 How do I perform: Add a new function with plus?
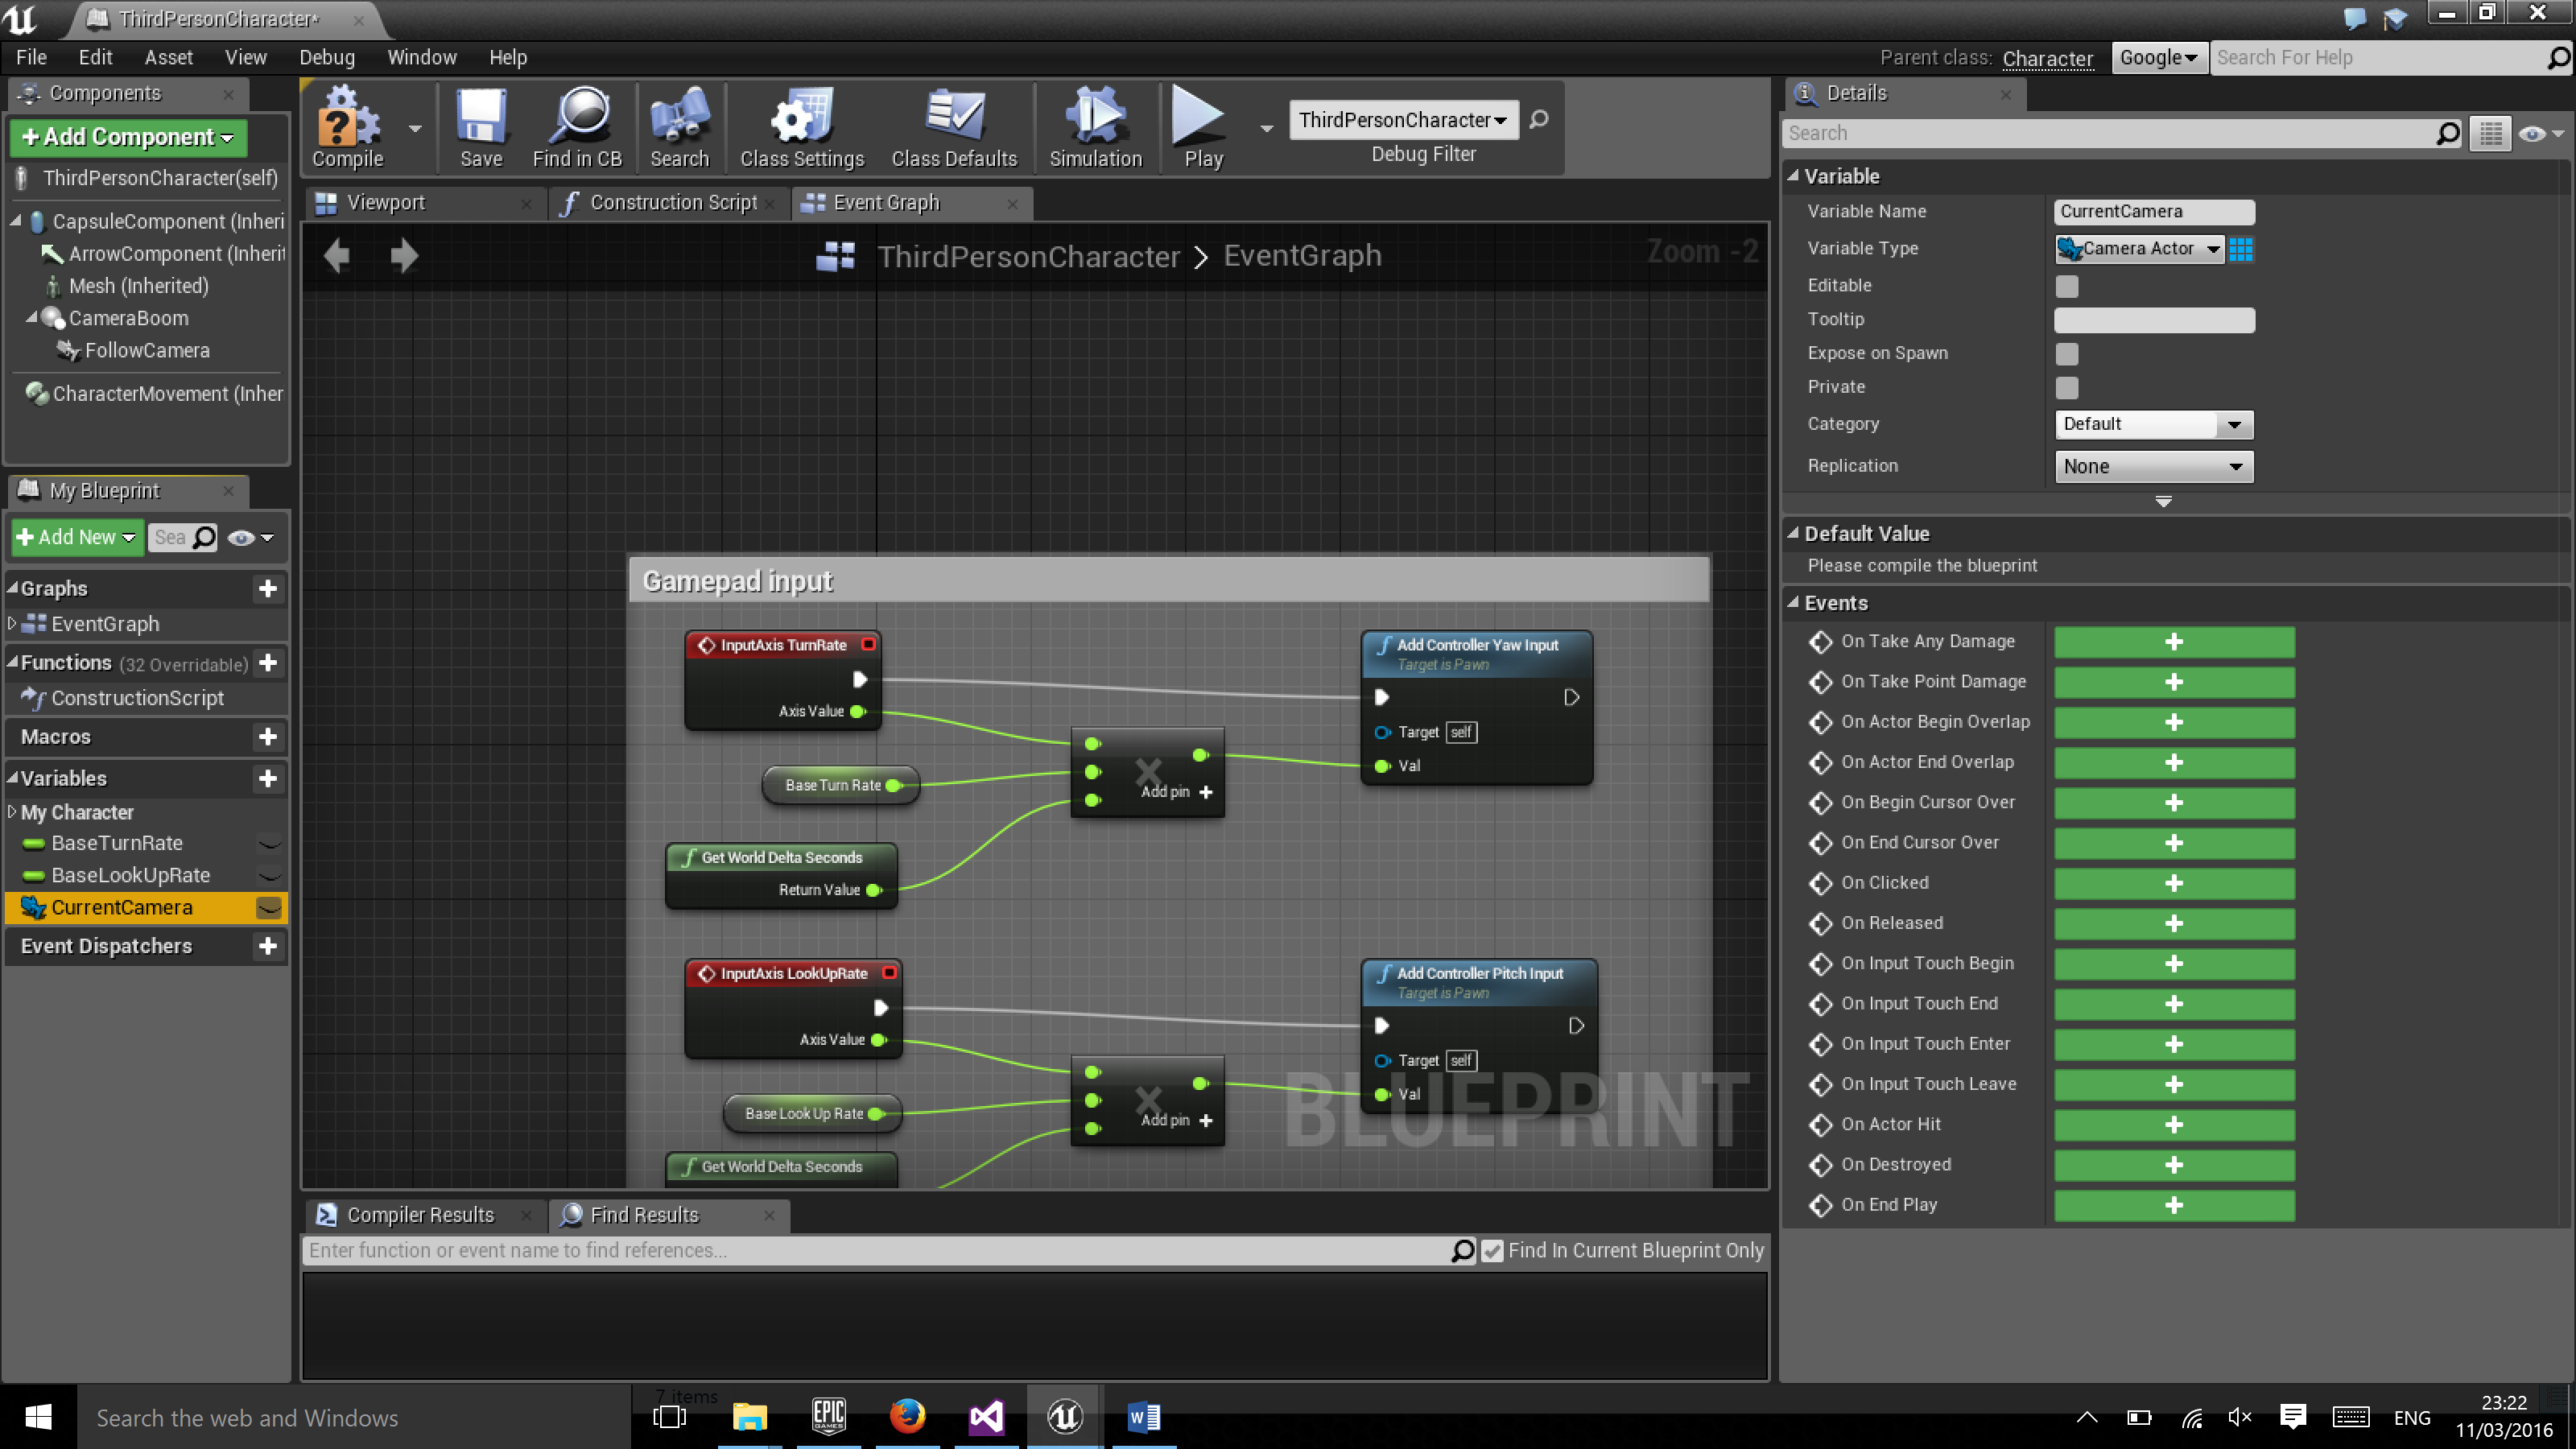268,663
